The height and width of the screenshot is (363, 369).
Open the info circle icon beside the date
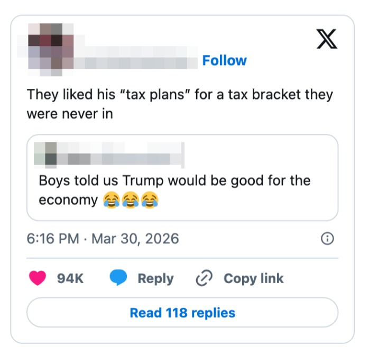(x=328, y=239)
